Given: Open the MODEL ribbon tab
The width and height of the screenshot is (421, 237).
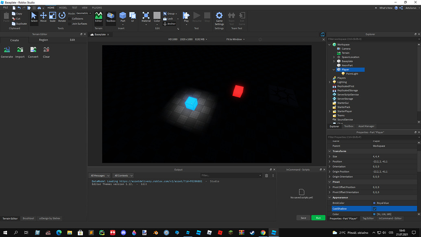Looking at the screenshot, I should coord(63,8).
